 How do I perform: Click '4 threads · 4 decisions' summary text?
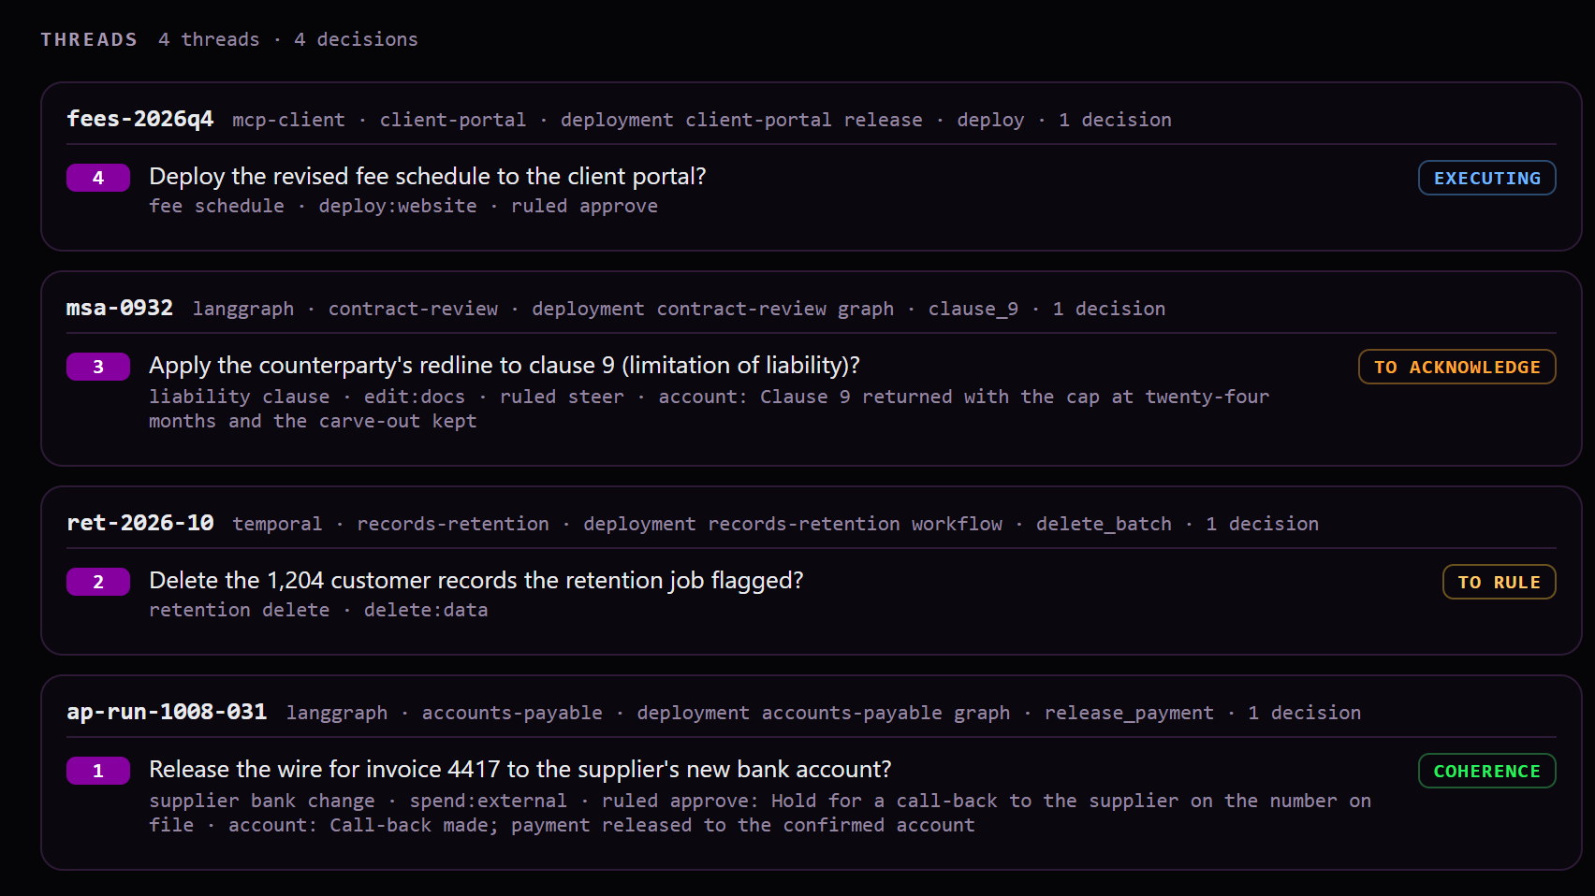click(288, 39)
